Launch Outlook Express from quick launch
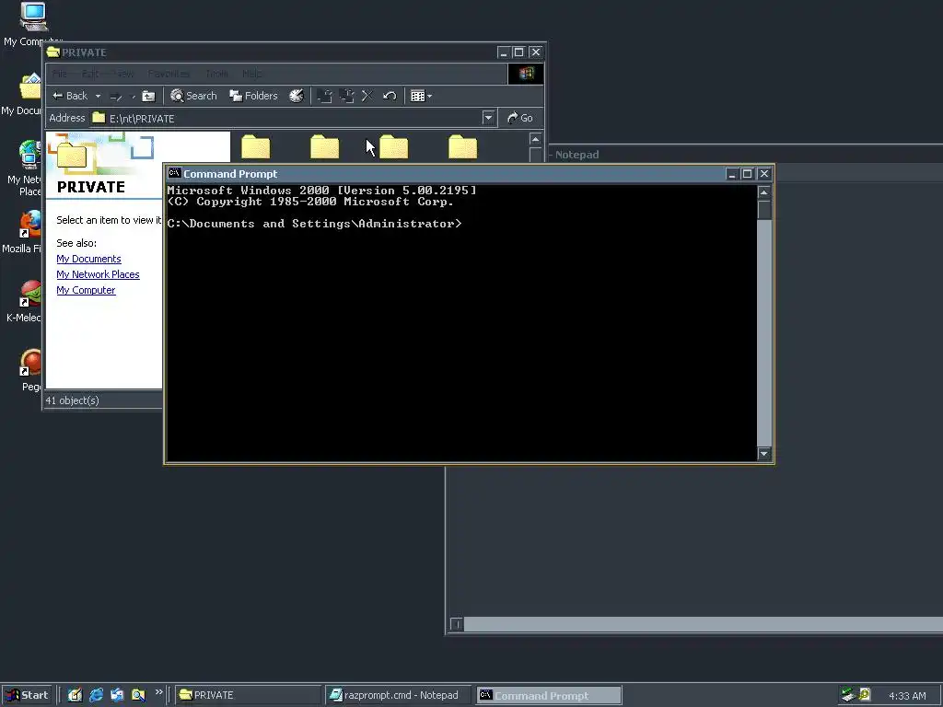 (117, 695)
